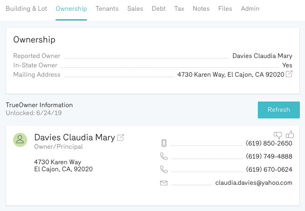Image resolution: width=305 pixels, height=211 pixels.
Task: Select the Debt tab
Action: (x=158, y=9)
